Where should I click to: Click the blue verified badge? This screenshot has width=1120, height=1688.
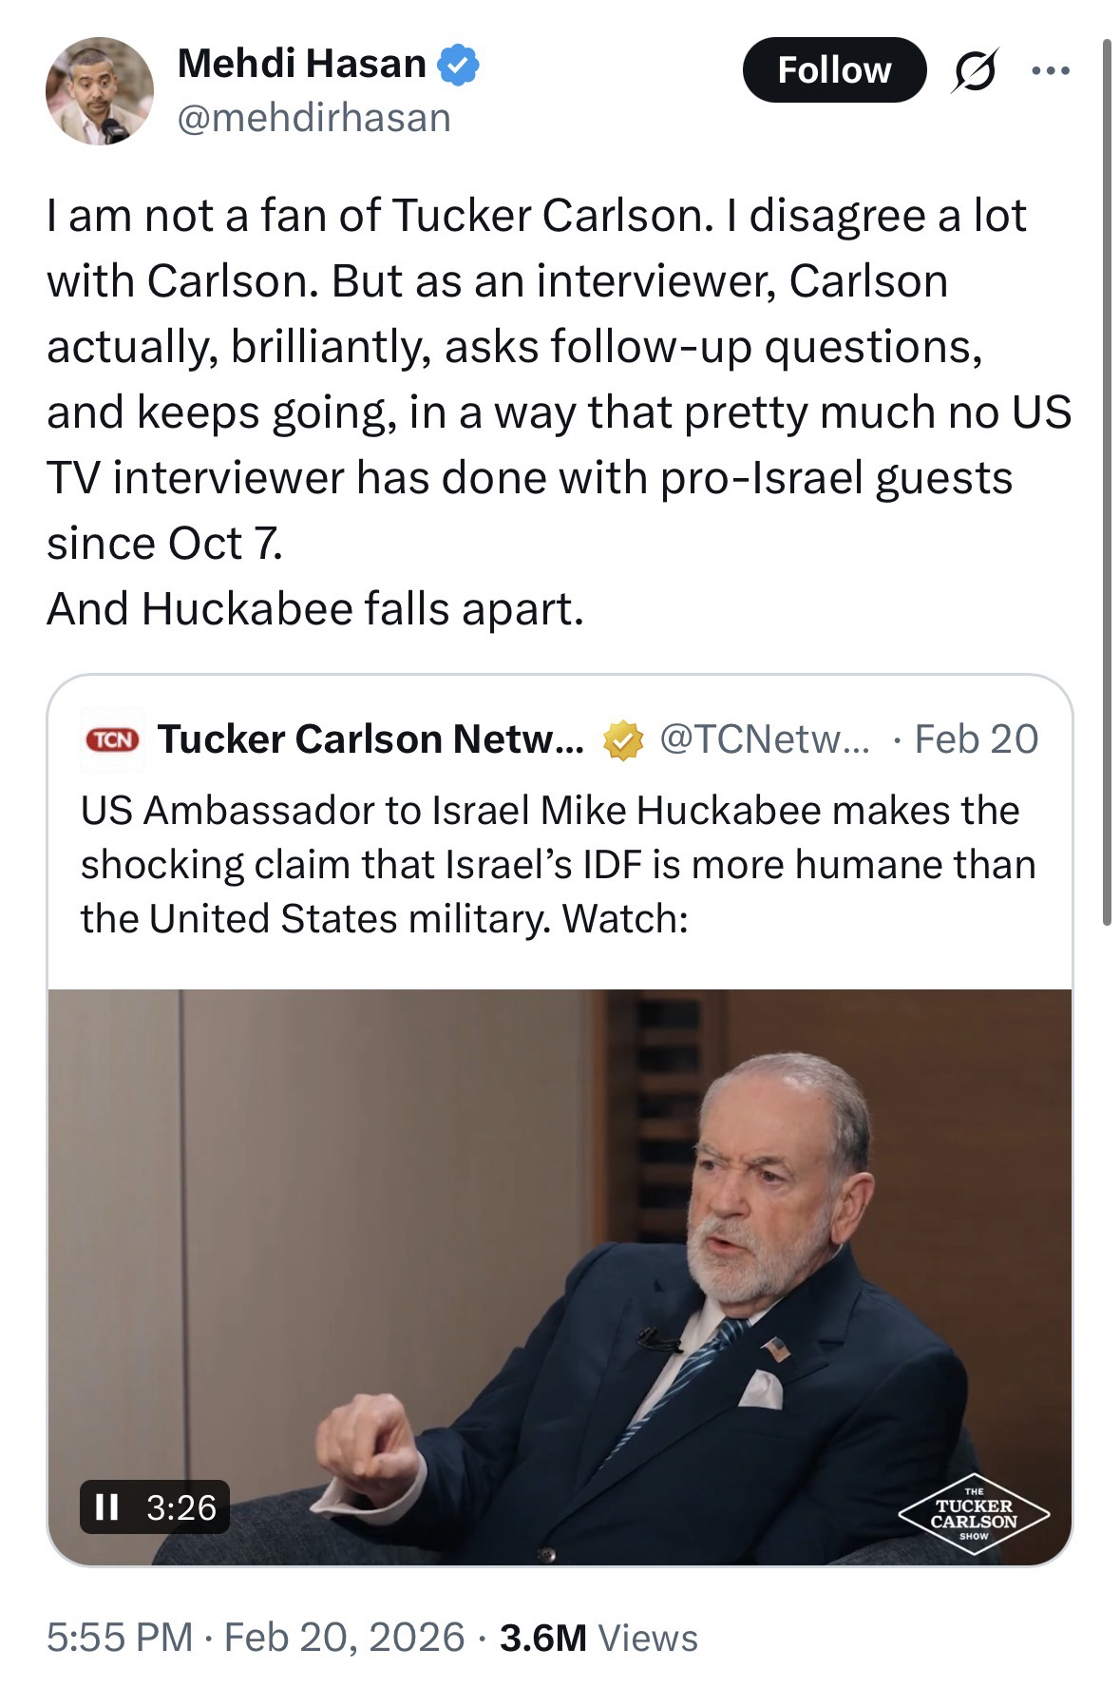tap(458, 65)
